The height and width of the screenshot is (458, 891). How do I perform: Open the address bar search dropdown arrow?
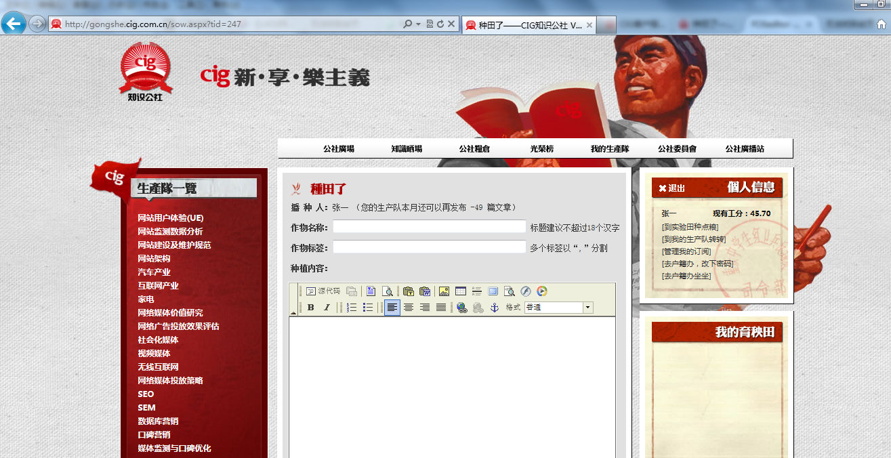419,24
